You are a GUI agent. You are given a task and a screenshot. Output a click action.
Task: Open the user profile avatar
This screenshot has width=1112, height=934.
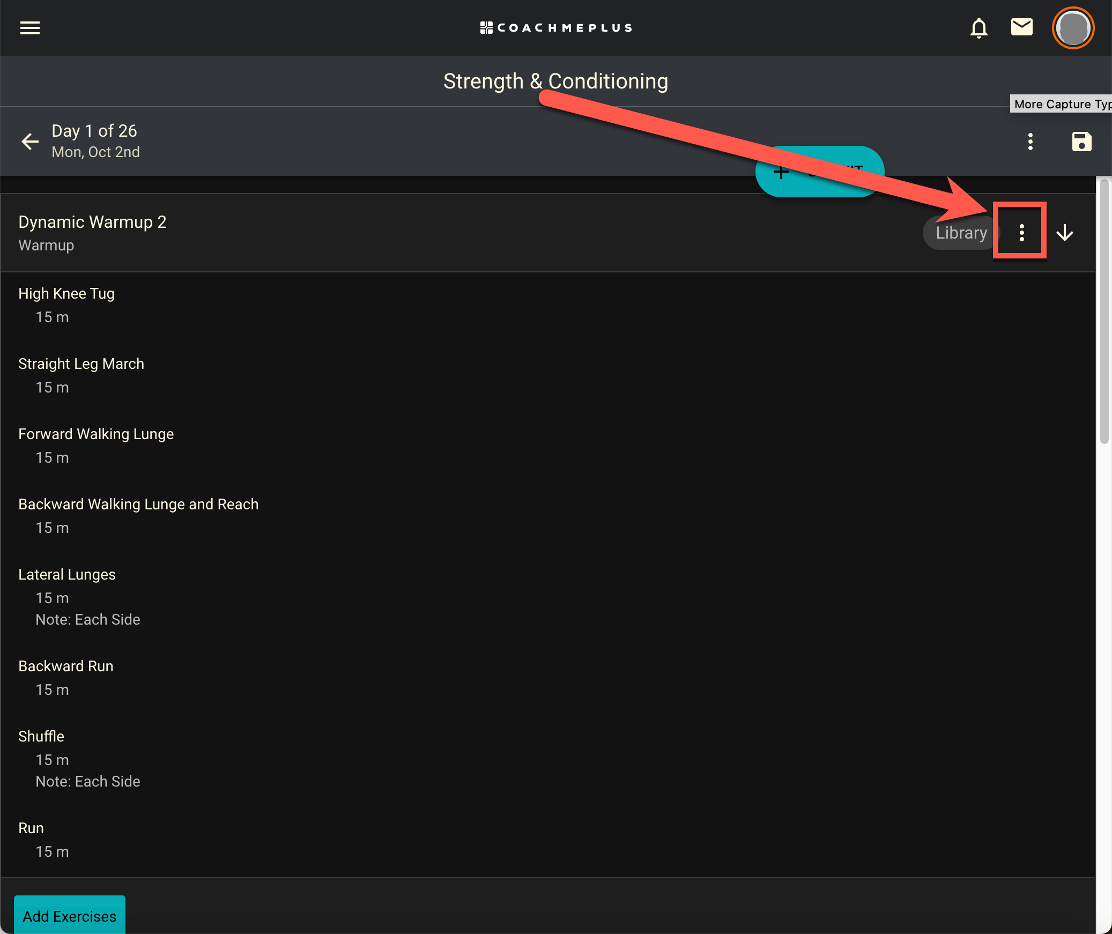point(1073,28)
